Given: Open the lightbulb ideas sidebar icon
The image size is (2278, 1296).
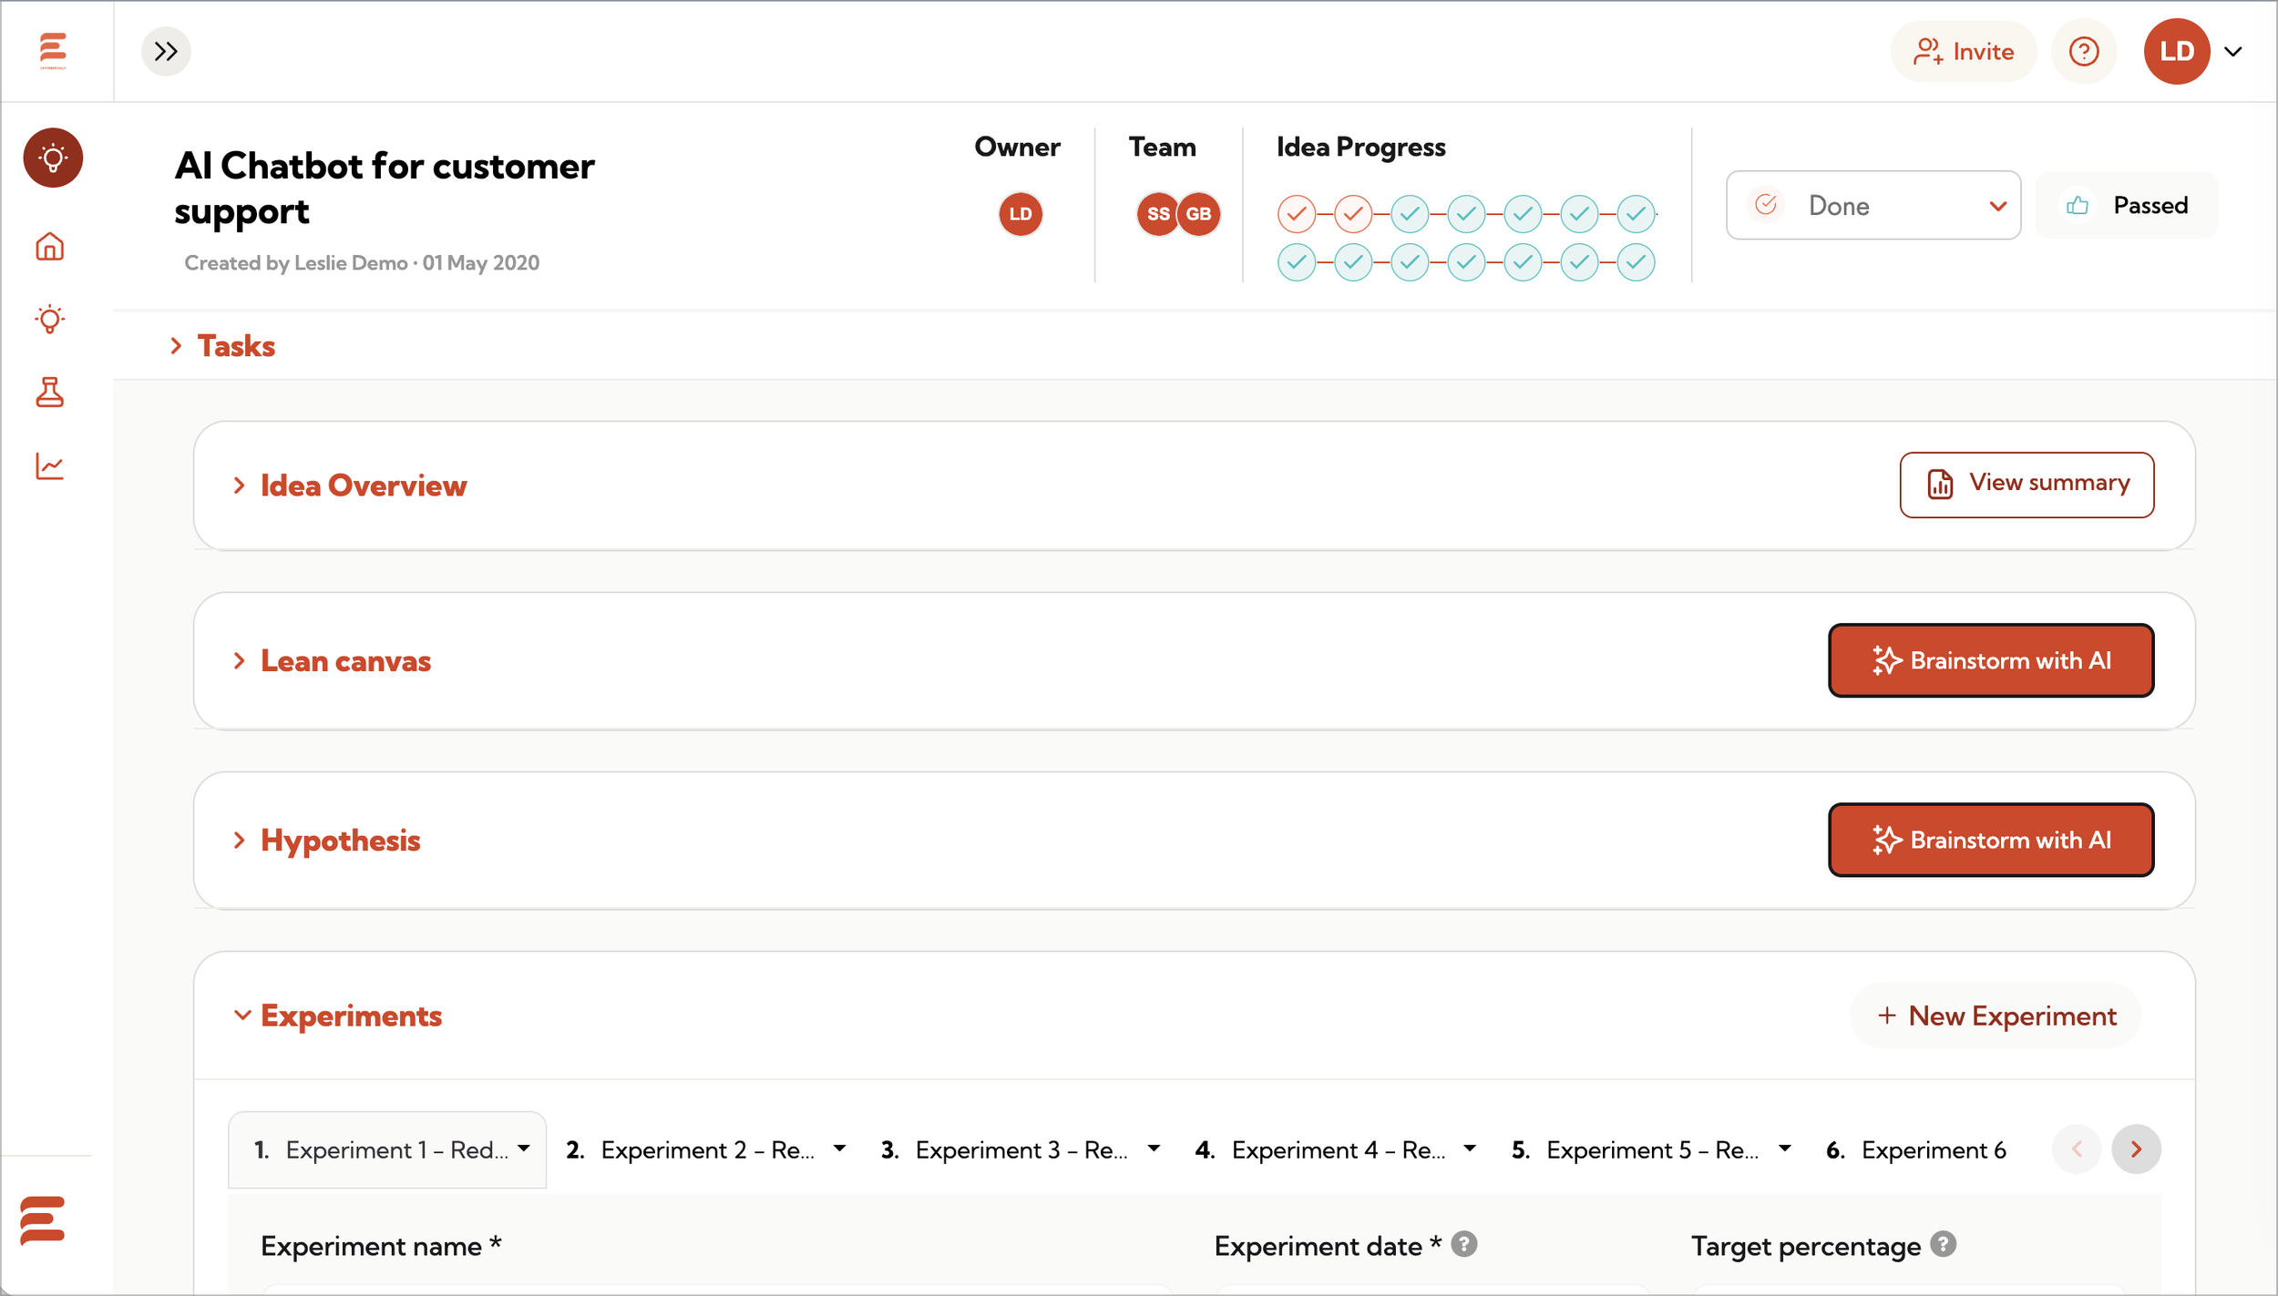Looking at the screenshot, I should 50,320.
